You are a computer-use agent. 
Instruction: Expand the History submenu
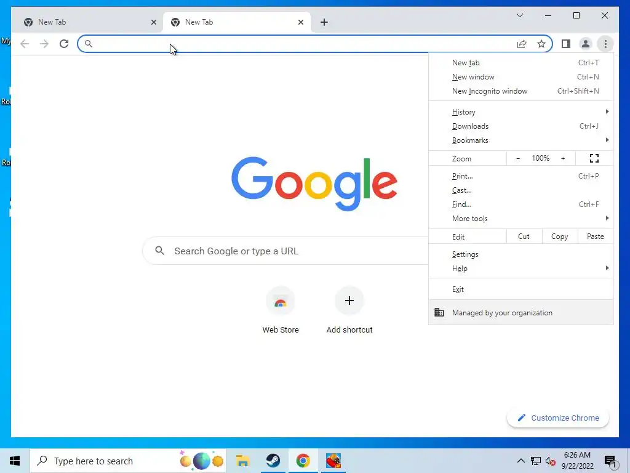(x=520, y=112)
